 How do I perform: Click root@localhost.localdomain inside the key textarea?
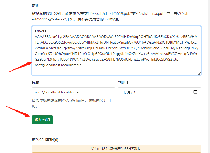[x=58, y=65]
